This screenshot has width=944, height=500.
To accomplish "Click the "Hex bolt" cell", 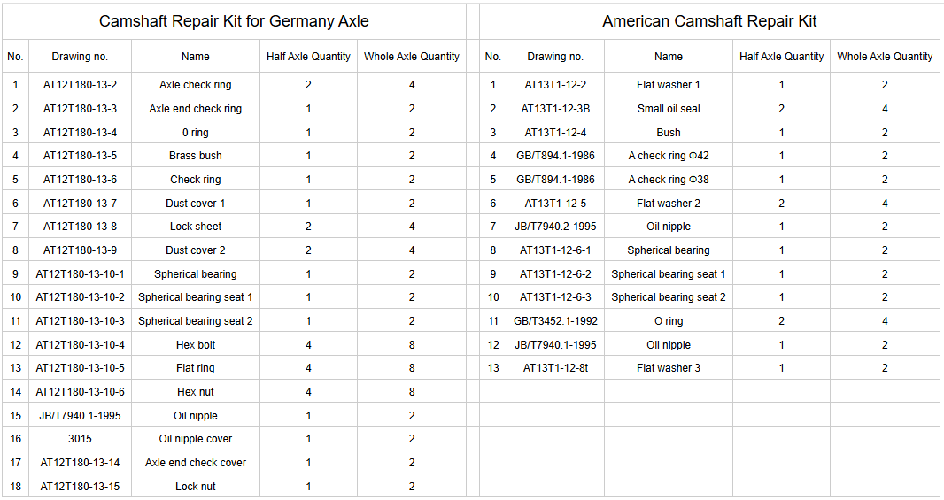I will 195,345.
